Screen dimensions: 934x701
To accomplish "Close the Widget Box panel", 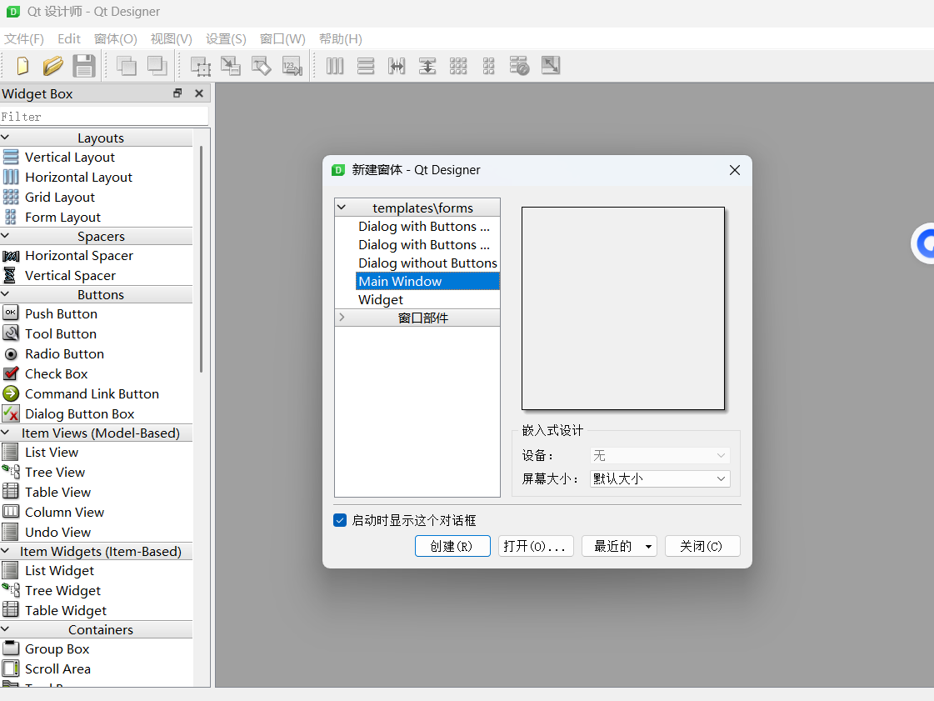I will 199,93.
